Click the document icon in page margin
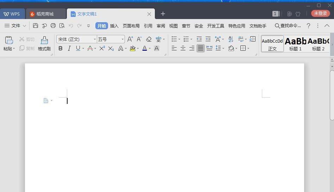This screenshot has height=192, width=334. coord(46,100)
